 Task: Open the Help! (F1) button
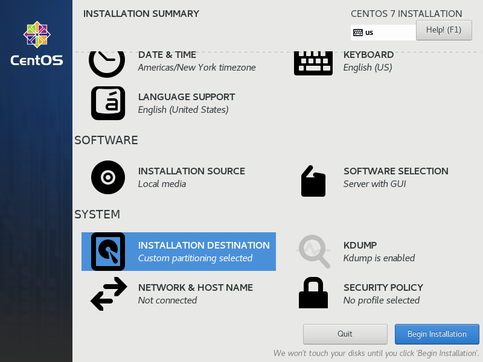coord(444,30)
